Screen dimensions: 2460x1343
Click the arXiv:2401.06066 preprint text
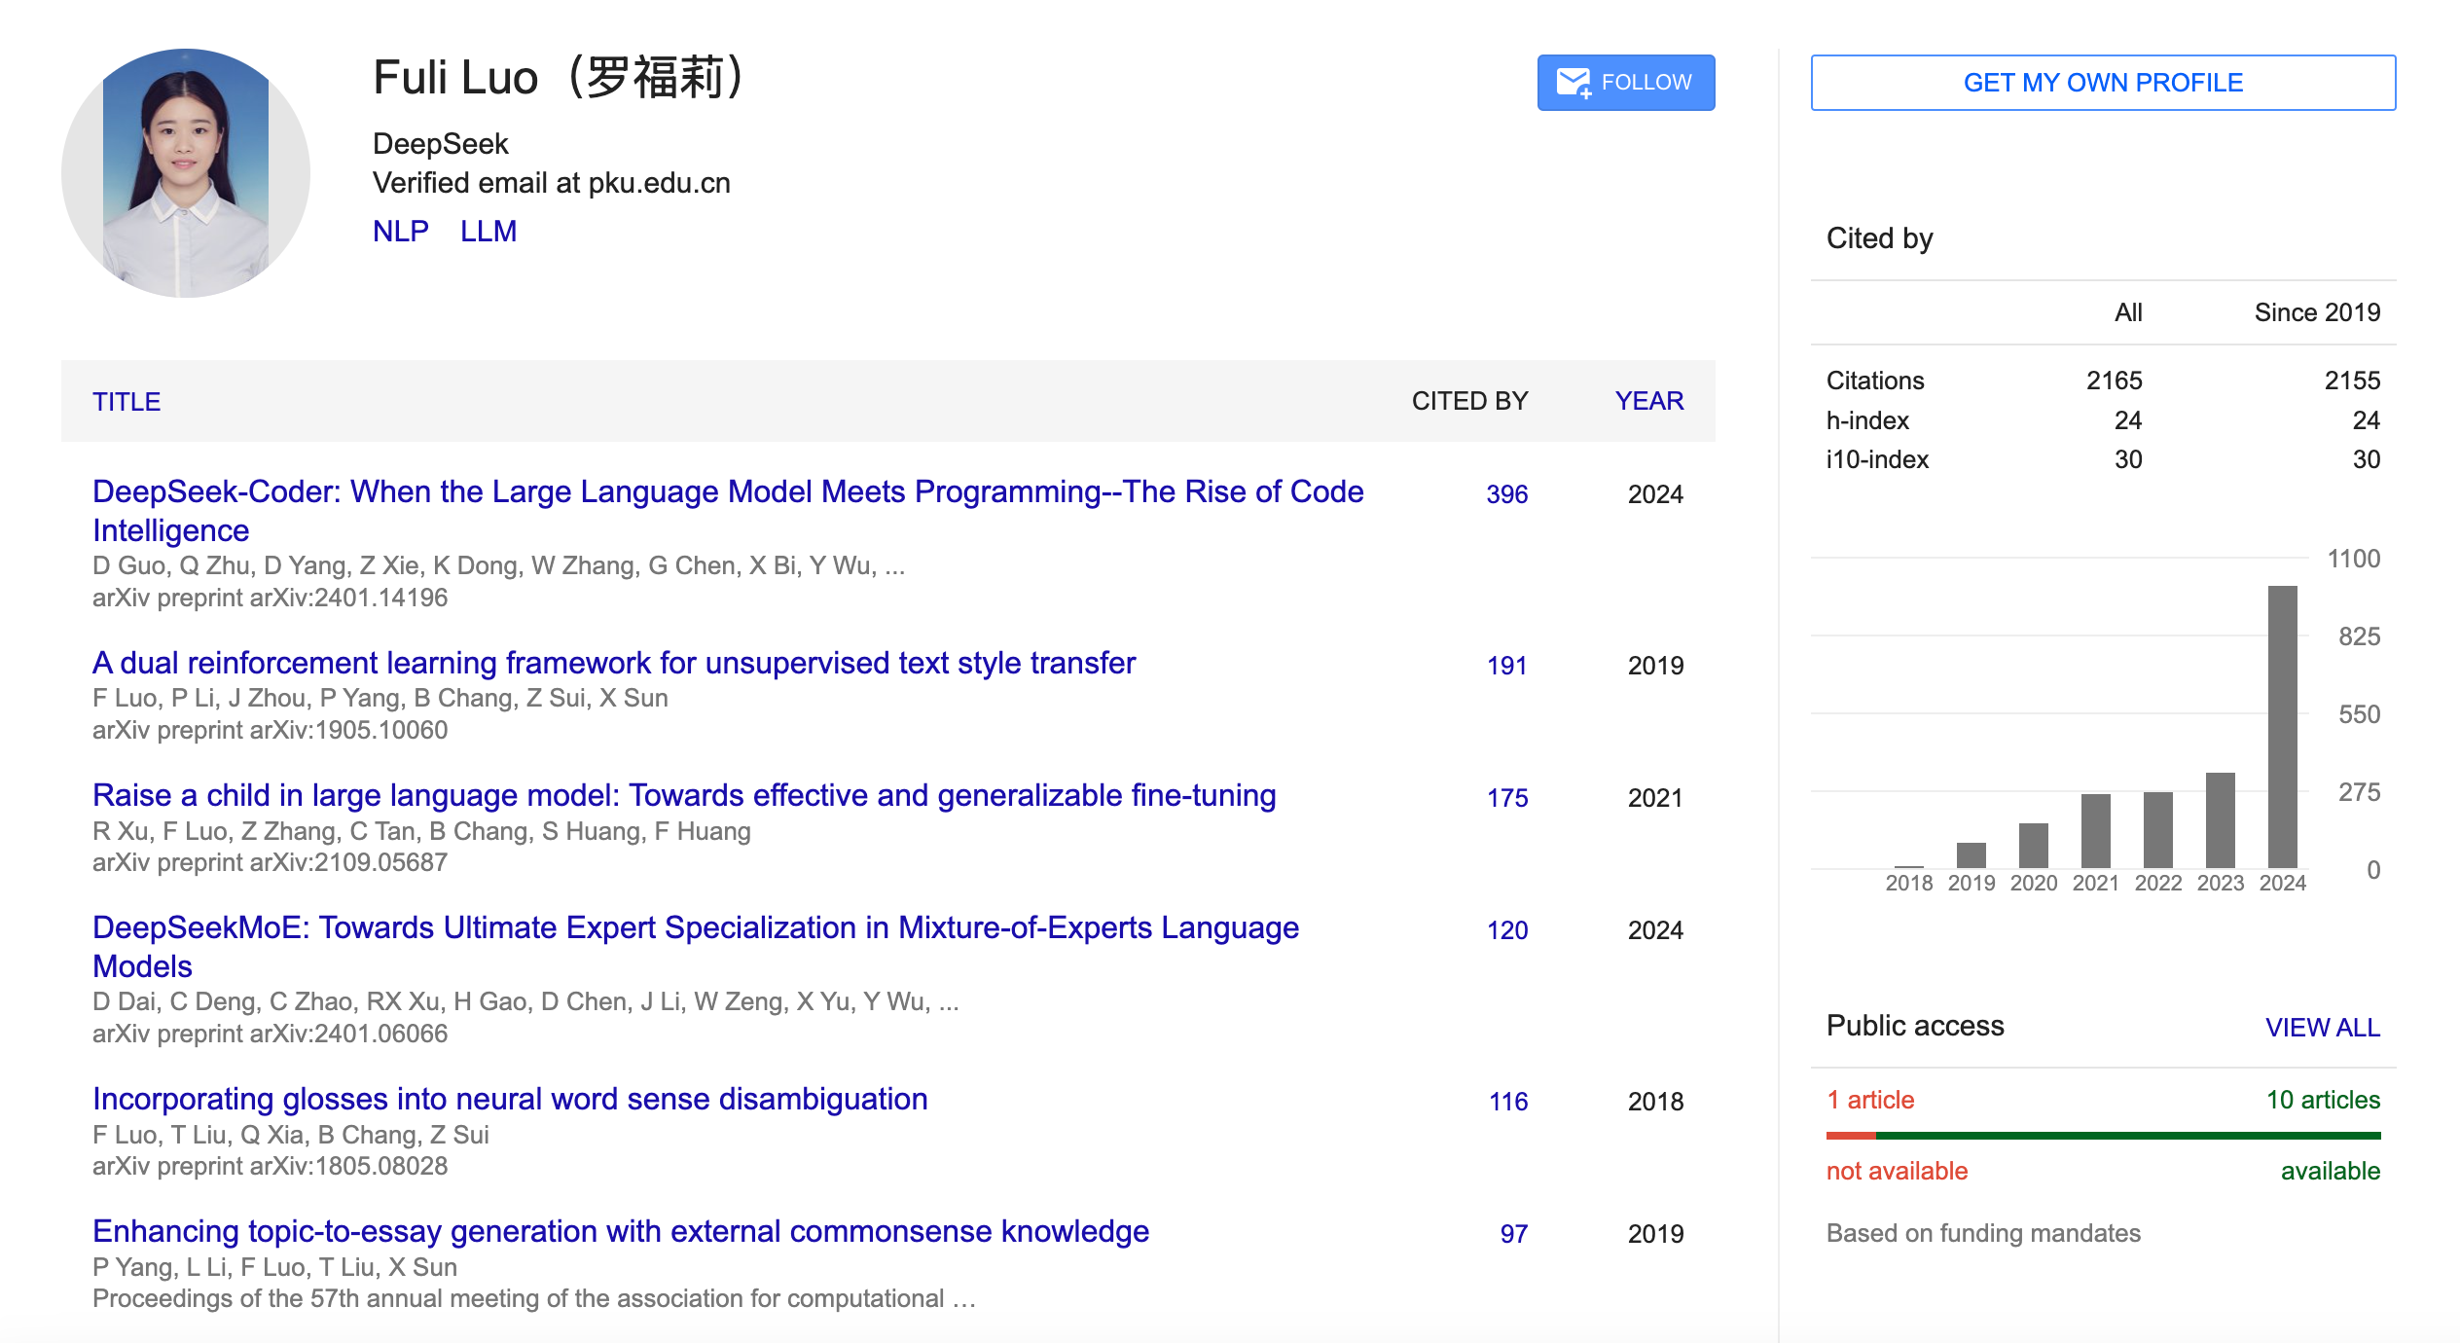[271, 1034]
